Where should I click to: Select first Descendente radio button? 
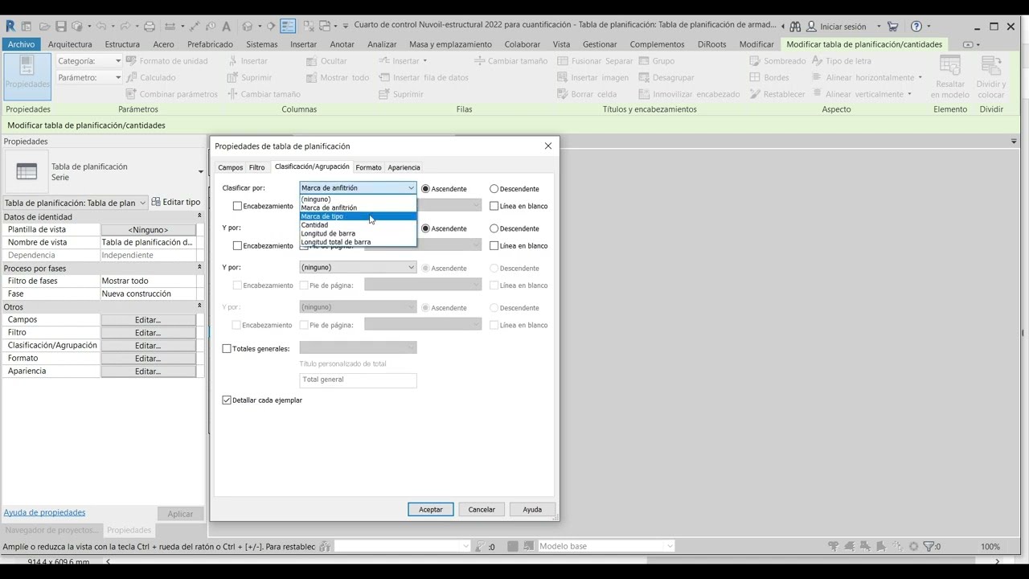[494, 189]
